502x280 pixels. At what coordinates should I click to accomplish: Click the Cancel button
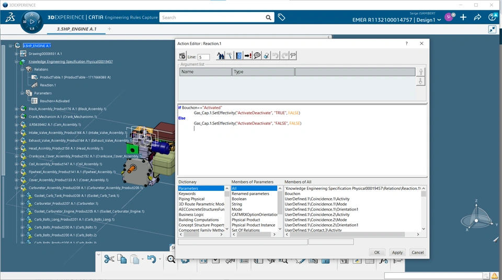417,252
